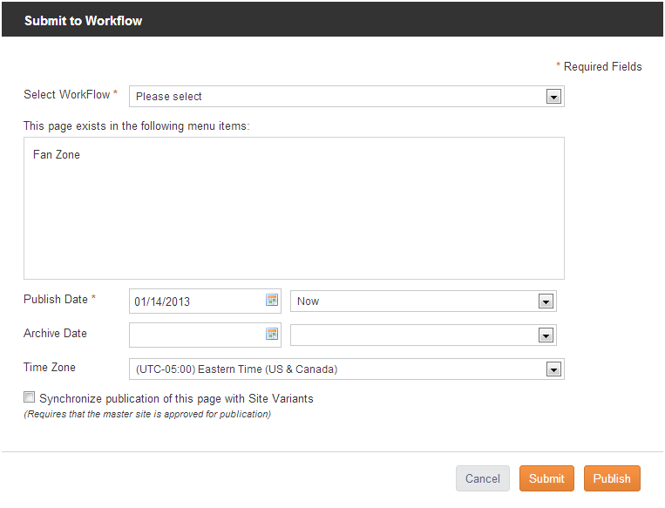Click the Submit to Workflow title bar
This screenshot has width=665, height=508.
pos(333,19)
